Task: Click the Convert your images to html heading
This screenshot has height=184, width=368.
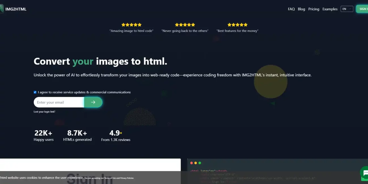Action: pos(100,61)
